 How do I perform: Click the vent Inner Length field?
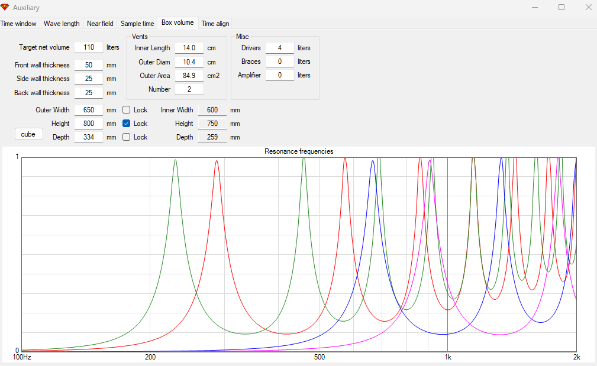189,48
